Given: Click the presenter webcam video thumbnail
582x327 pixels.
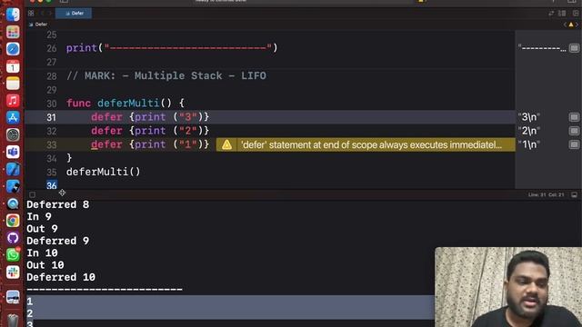Looking at the screenshot, I should [x=508, y=287].
